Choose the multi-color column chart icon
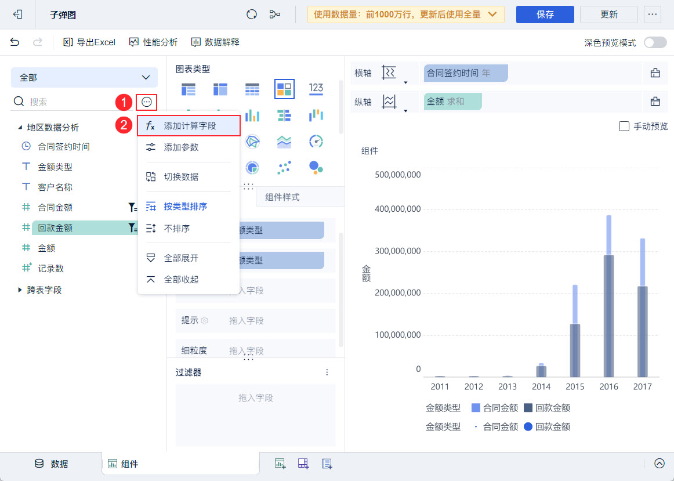This screenshot has width=674, height=481. pos(252,115)
